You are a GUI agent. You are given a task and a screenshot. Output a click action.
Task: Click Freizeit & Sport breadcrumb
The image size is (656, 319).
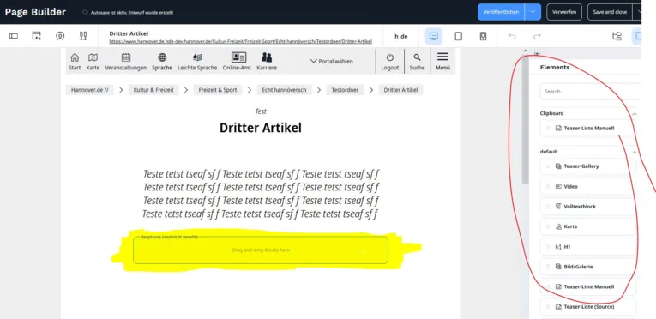coord(218,90)
